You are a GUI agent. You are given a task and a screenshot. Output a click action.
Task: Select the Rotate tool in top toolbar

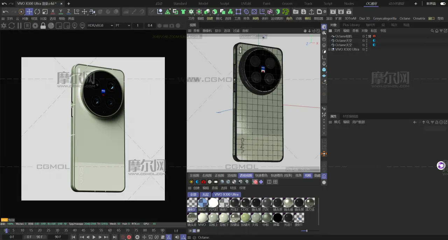click(x=37, y=12)
